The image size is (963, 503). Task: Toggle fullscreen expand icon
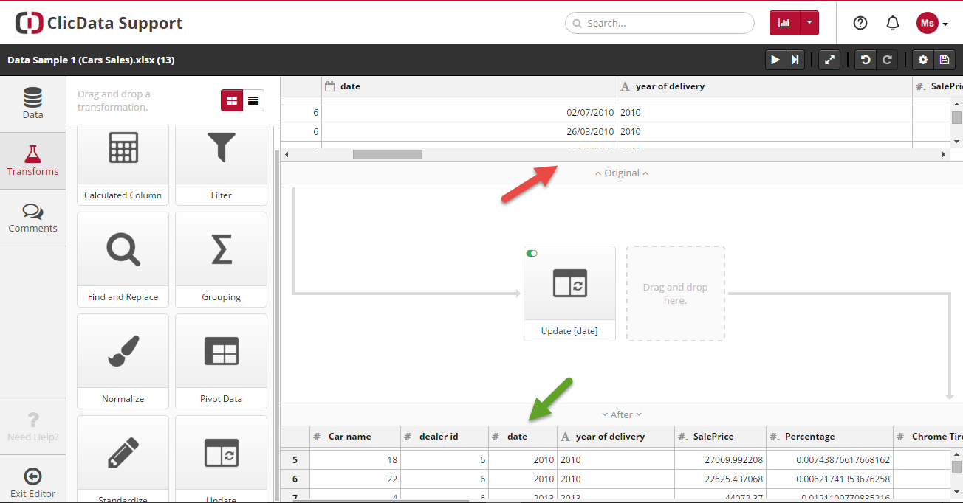pos(830,60)
